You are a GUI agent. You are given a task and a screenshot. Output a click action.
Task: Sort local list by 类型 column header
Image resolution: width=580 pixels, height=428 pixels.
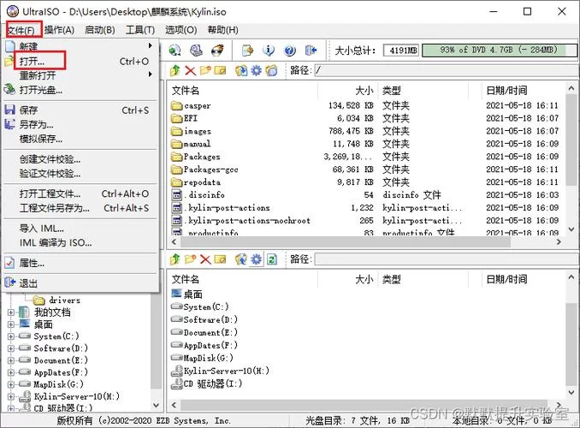tap(423, 280)
